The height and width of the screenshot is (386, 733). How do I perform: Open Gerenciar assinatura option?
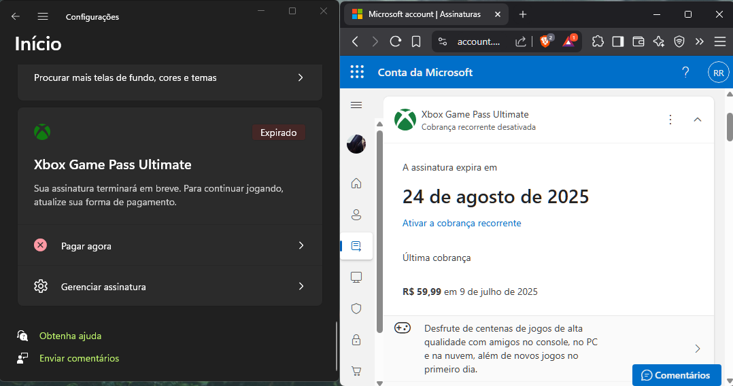coord(170,287)
